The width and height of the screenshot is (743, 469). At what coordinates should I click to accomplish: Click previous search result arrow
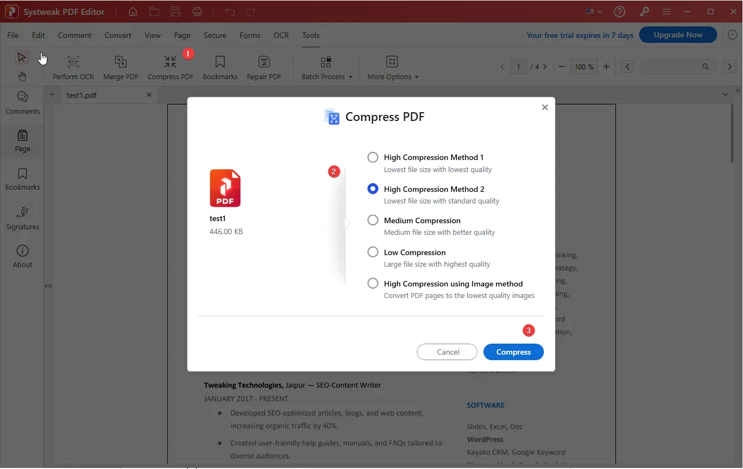pyautogui.click(x=628, y=67)
